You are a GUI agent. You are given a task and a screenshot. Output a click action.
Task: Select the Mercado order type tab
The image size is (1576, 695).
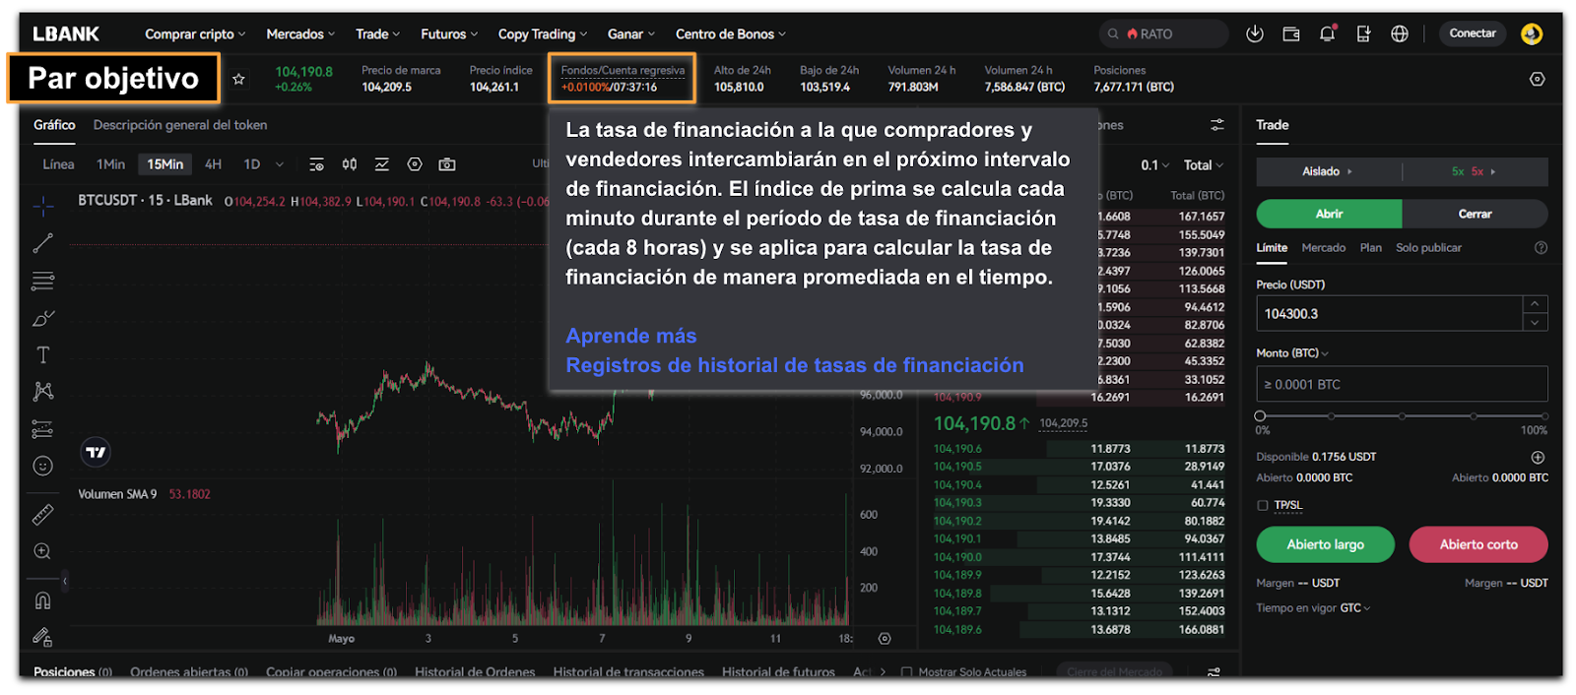click(x=1323, y=248)
